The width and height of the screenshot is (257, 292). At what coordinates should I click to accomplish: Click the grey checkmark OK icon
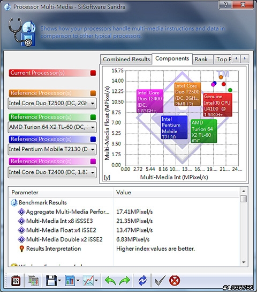(x=160, y=280)
